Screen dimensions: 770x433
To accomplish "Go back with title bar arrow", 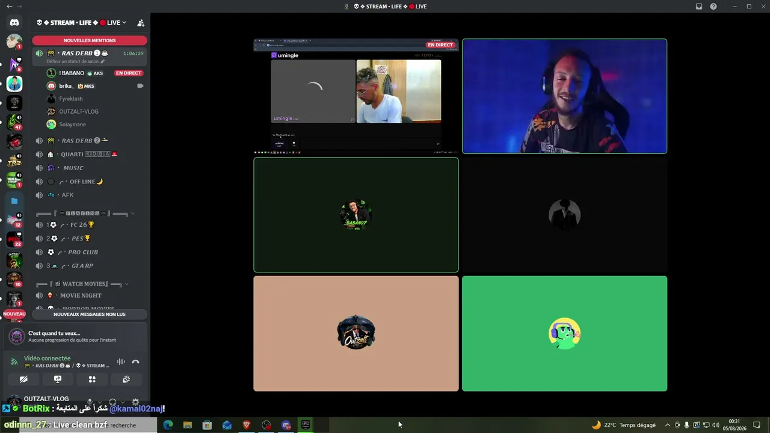I will coord(9,7).
